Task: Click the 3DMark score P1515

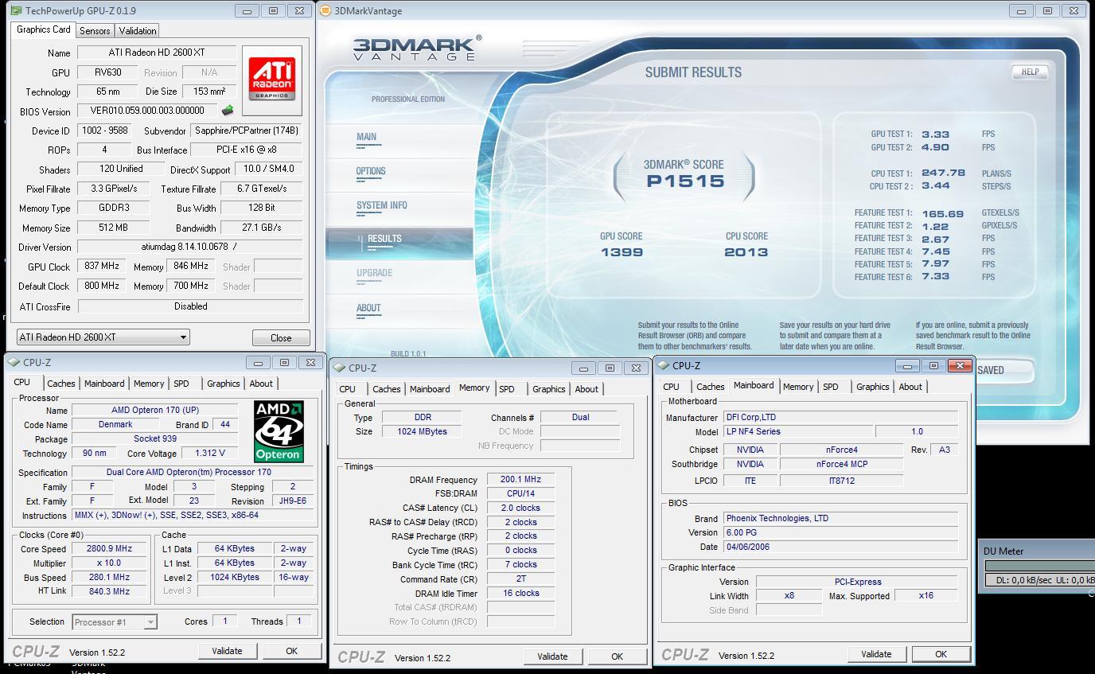Action: pos(685,181)
